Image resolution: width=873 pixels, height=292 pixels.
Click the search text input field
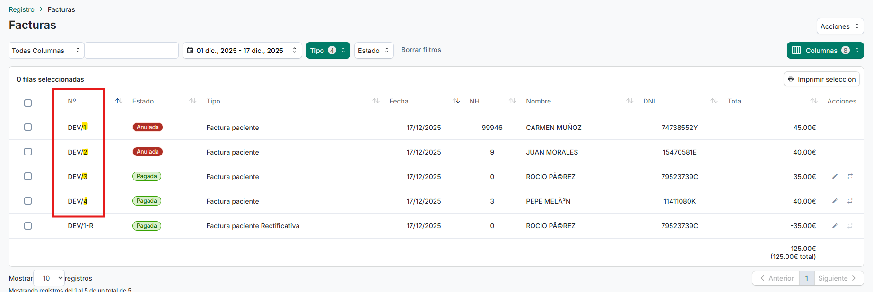131,51
